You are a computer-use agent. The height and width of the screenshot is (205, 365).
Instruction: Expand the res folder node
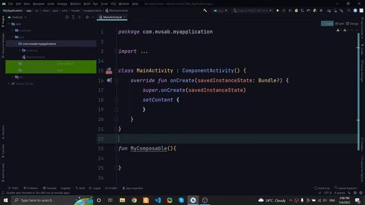pos(13,77)
